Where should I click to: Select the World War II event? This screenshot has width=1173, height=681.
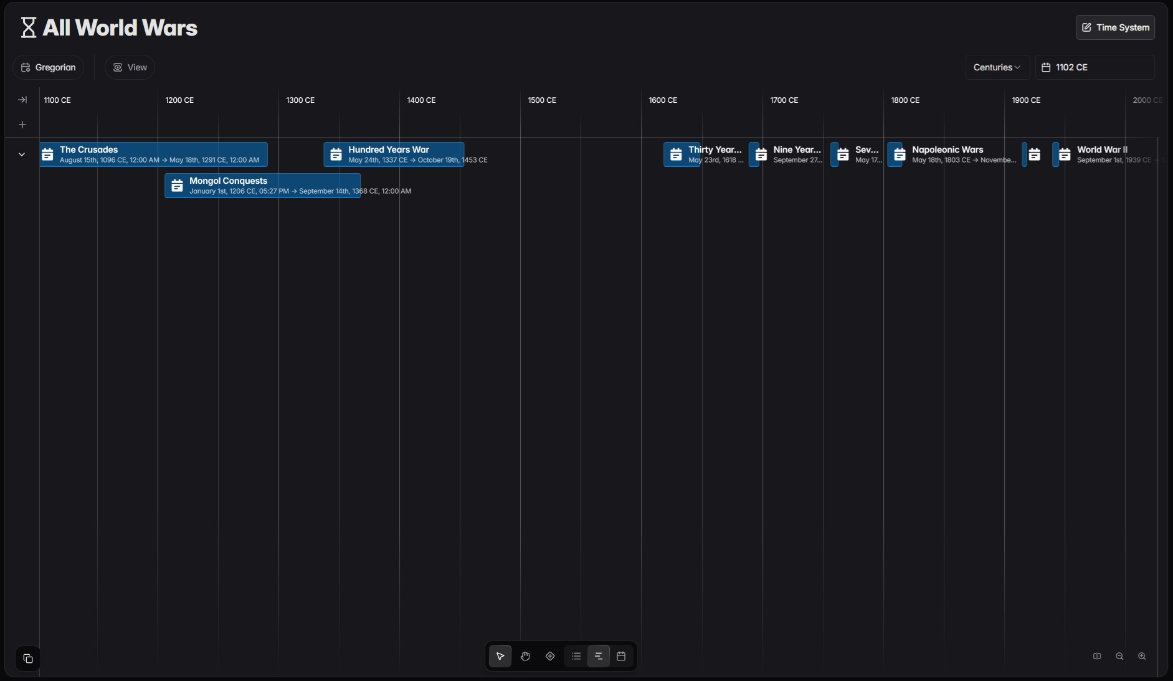tap(1056, 155)
